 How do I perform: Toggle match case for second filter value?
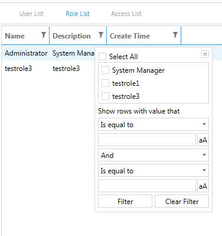pos(203,186)
